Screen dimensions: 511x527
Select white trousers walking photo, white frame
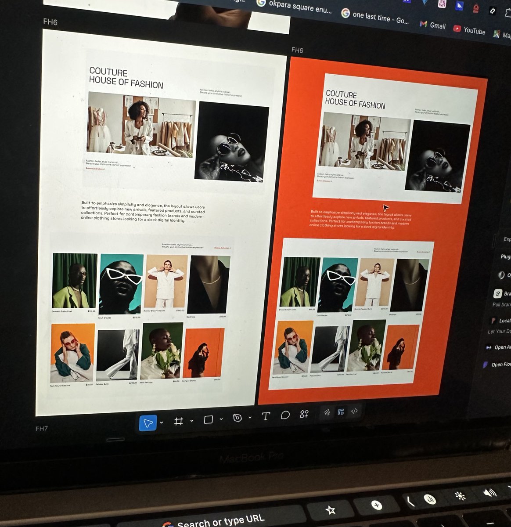117,354
